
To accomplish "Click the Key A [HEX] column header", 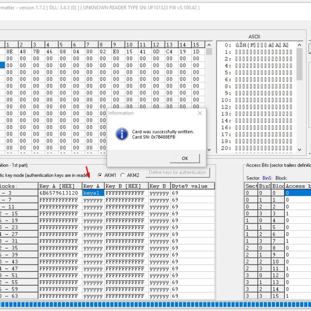I will click(x=60, y=186).
